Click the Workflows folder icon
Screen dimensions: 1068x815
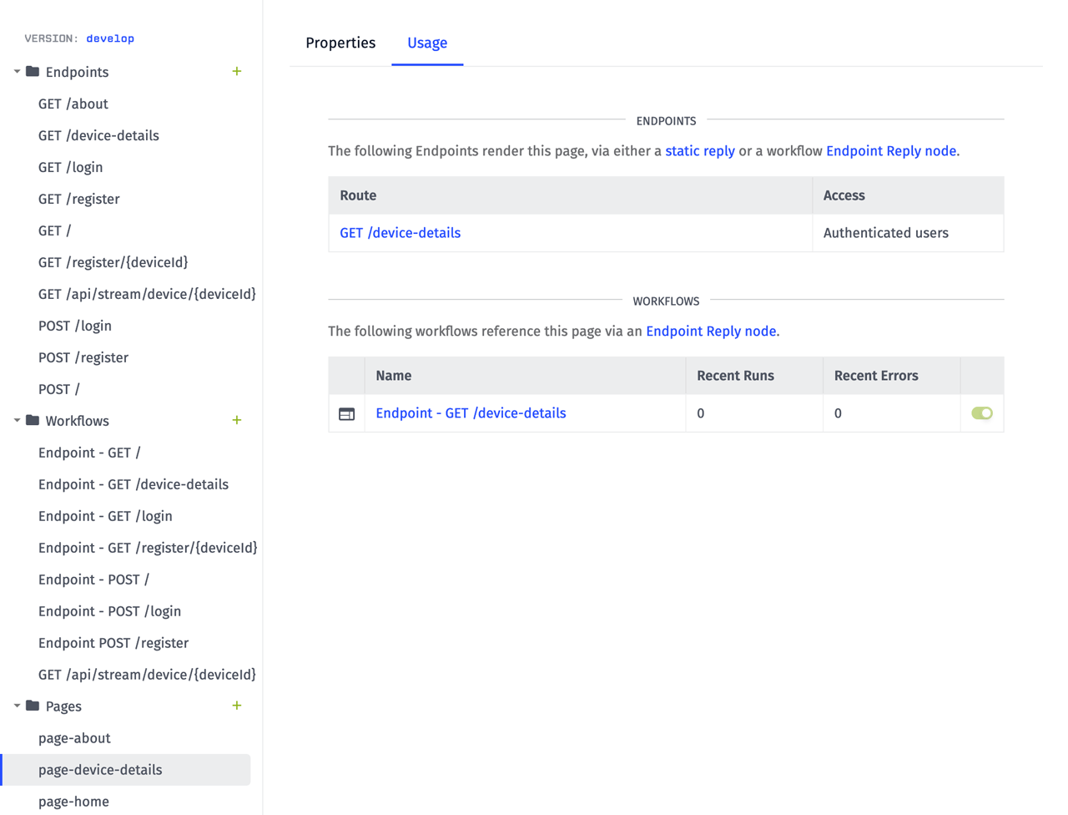(33, 421)
